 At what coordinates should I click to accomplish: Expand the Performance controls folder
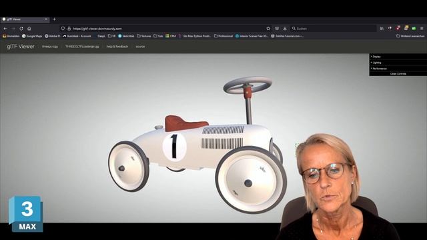pyautogui.click(x=398, y=69)
